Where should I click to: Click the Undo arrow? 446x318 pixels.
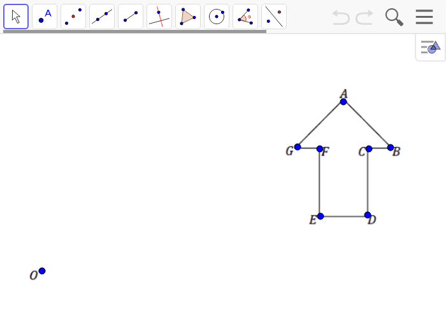341,17
